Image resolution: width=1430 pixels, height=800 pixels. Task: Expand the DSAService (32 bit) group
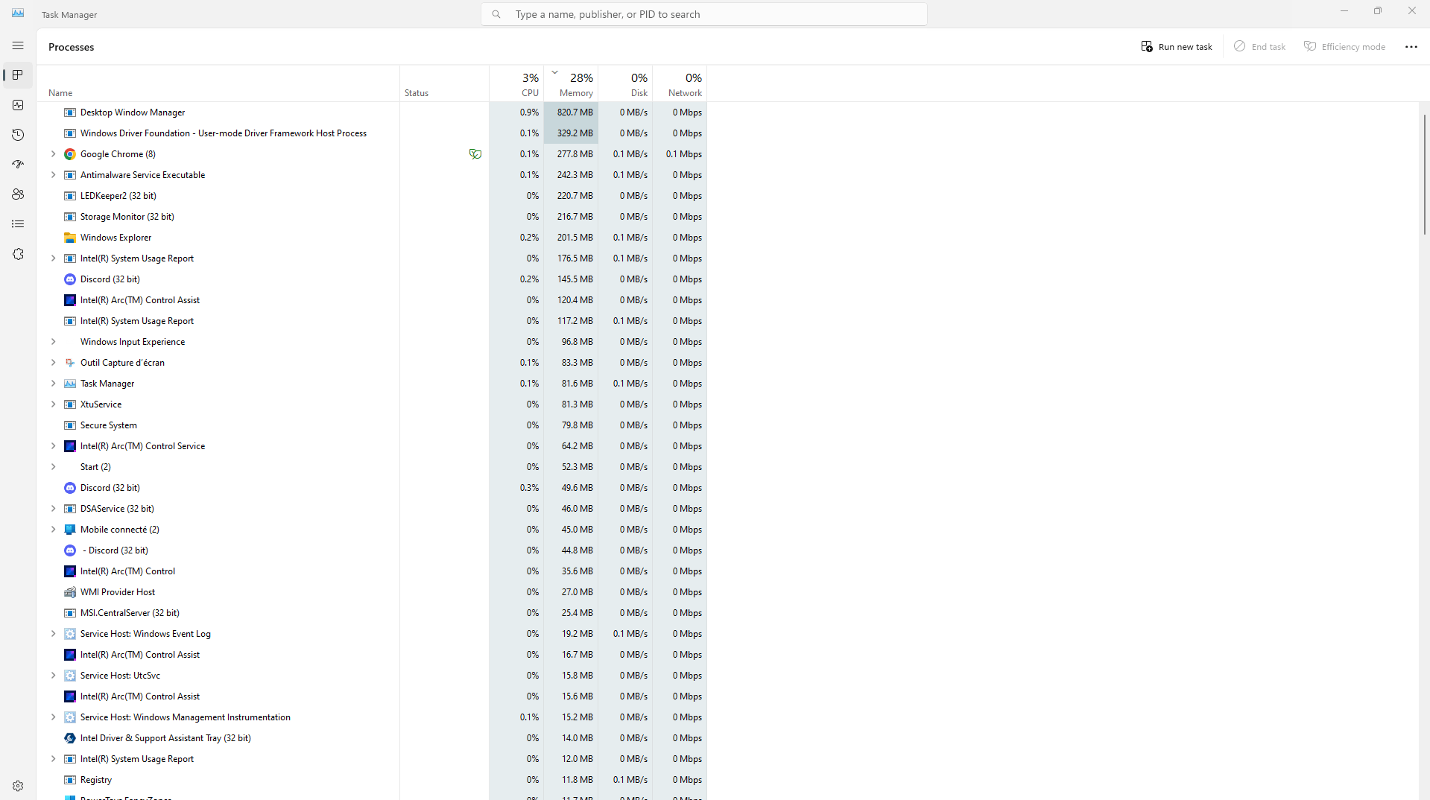[x=53, y=509]
